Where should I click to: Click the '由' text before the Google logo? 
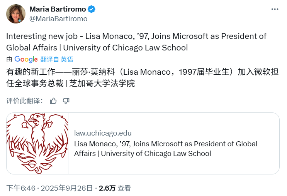click(x=9, y=59)
